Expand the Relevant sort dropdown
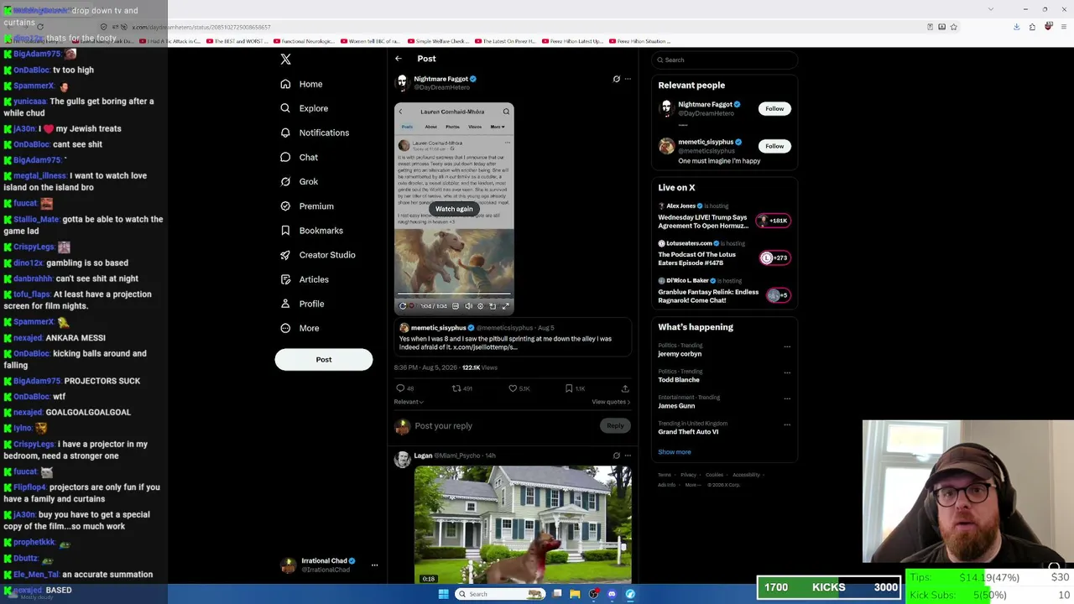This screenshot has width=1074, height=604. pos(409,402)
